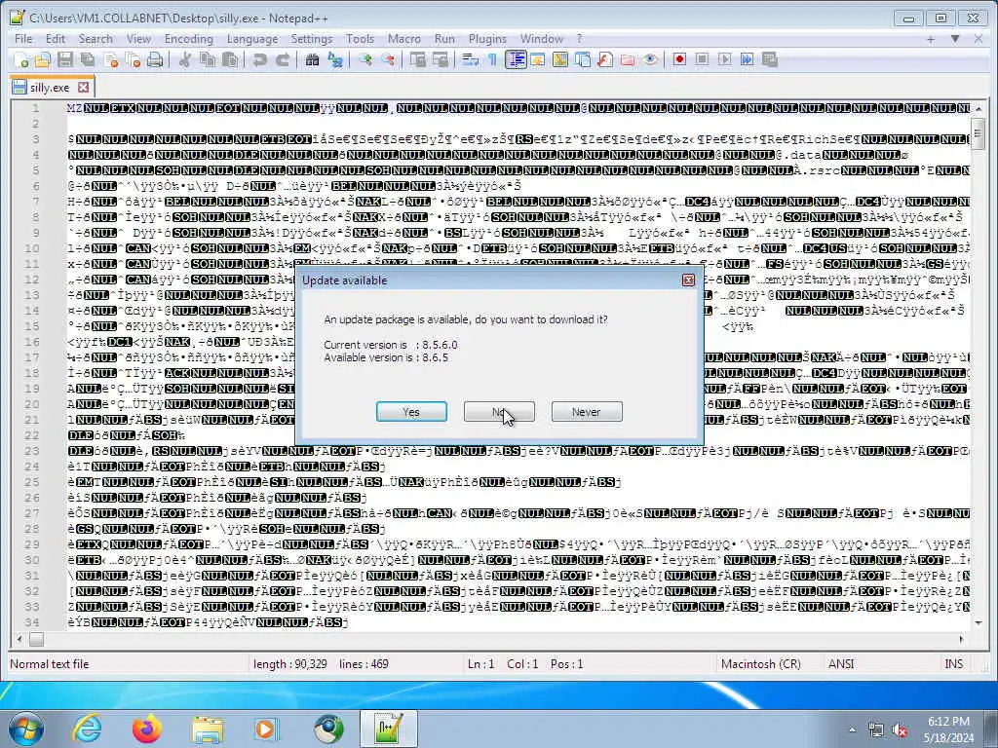Click the Open file folder icon

pyautogui.click(x=43, y=59)
